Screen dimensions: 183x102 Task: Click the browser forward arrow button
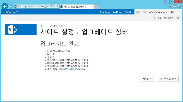[11, 6]
